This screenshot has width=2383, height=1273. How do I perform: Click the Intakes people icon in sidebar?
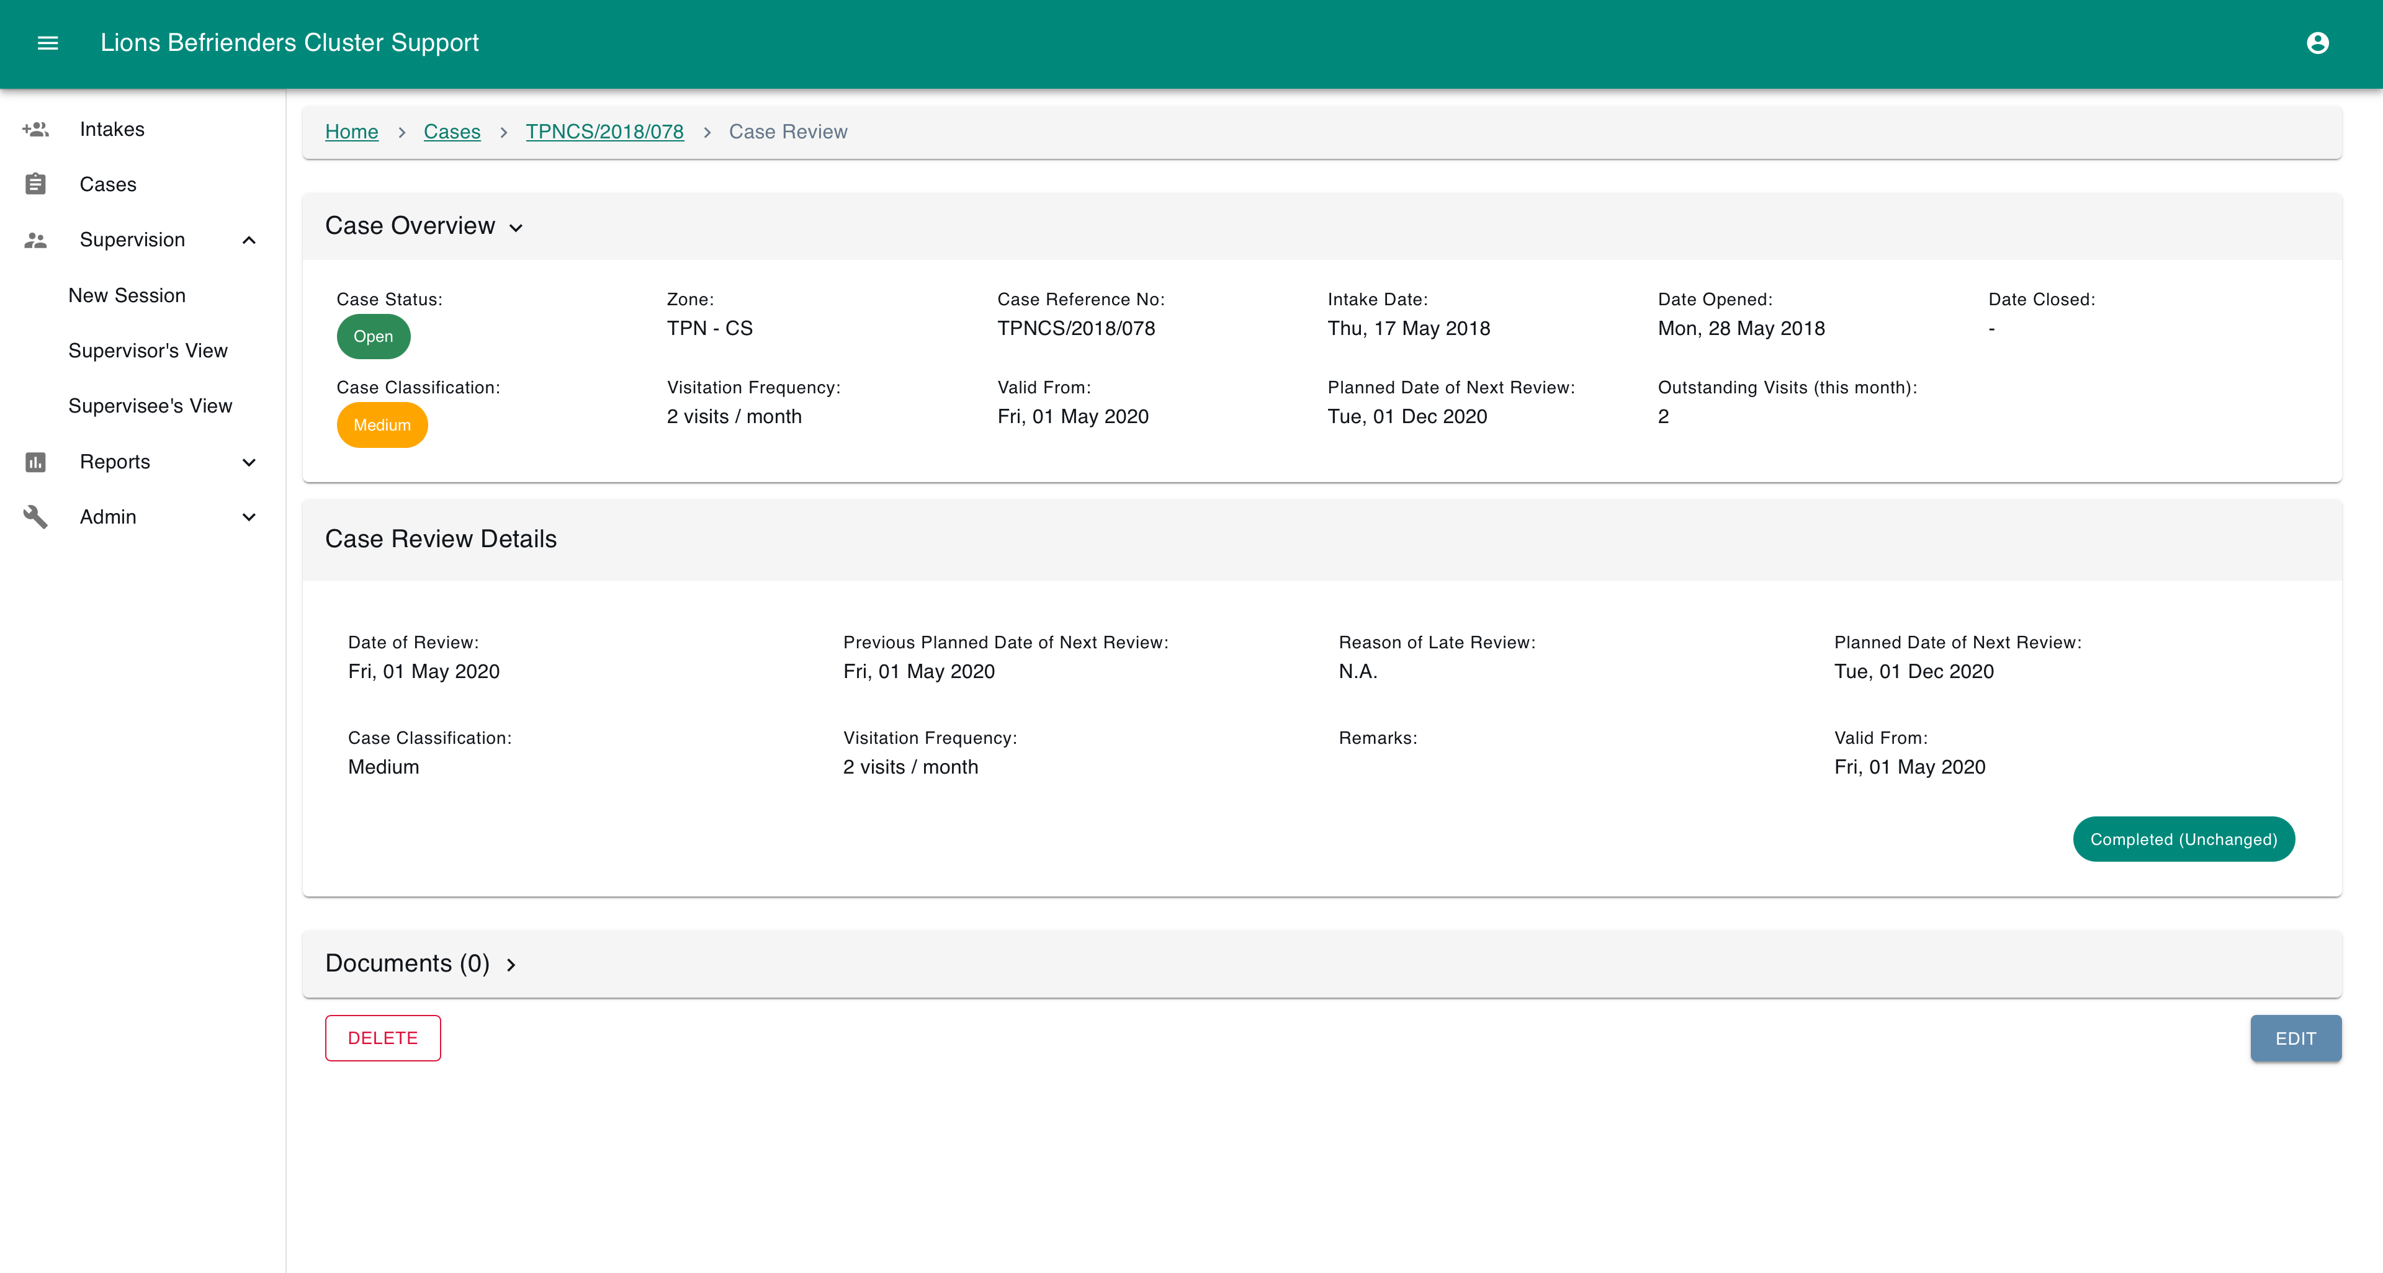[x=35, y=130]
